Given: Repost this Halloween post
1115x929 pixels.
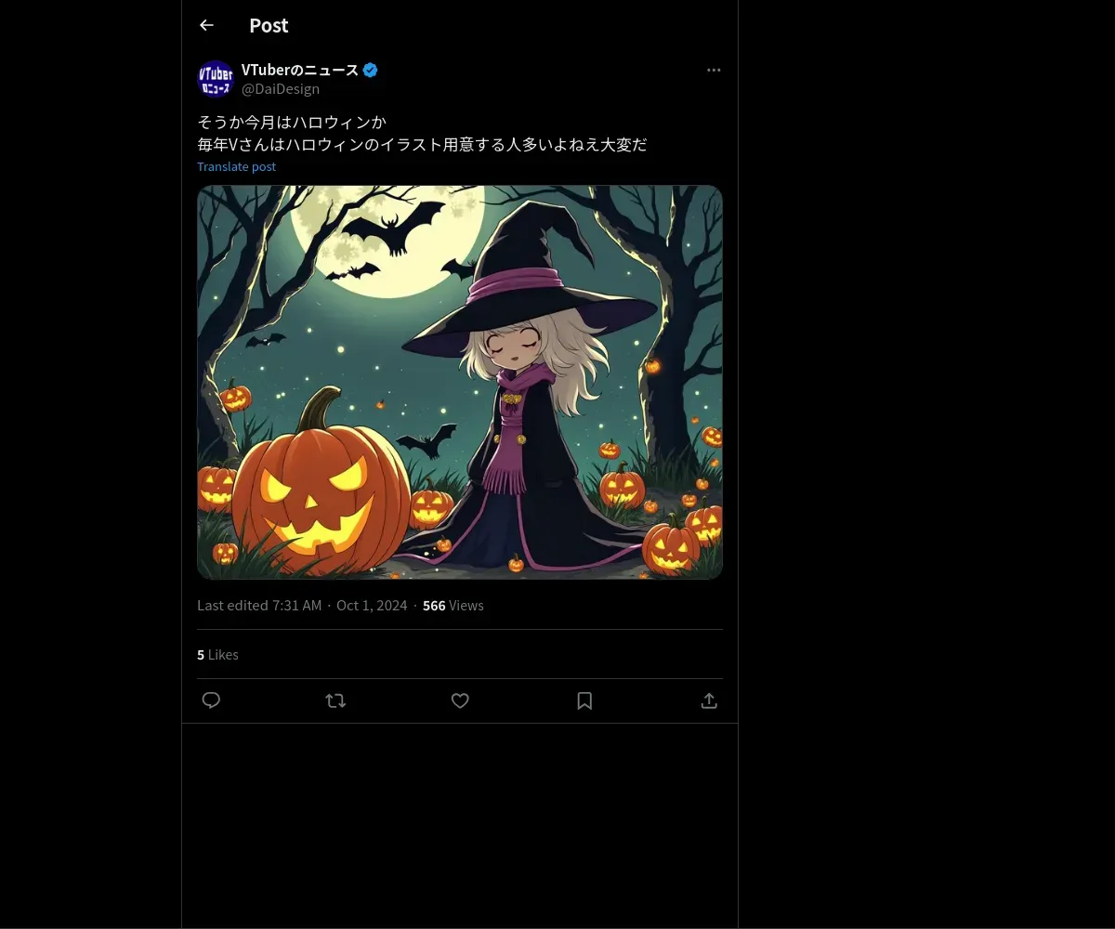Looking at the screenshot, I should tap(335, 700).
